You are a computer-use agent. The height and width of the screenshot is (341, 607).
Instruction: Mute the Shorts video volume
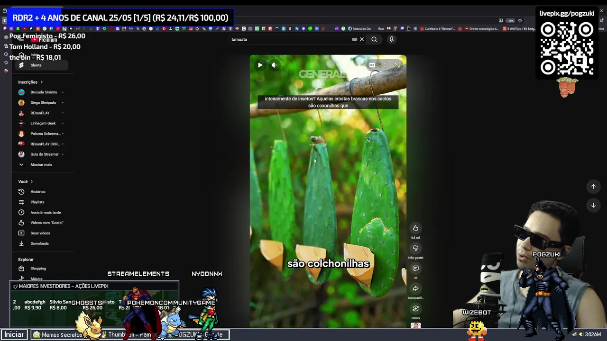click(274, 65)
